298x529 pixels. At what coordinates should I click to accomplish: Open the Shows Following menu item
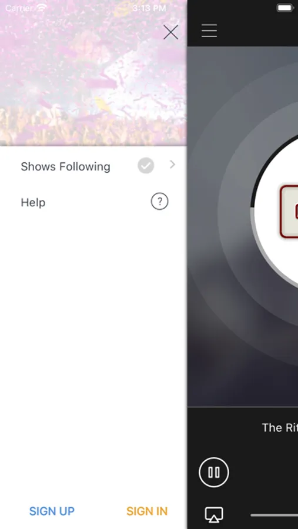[93, 166]
